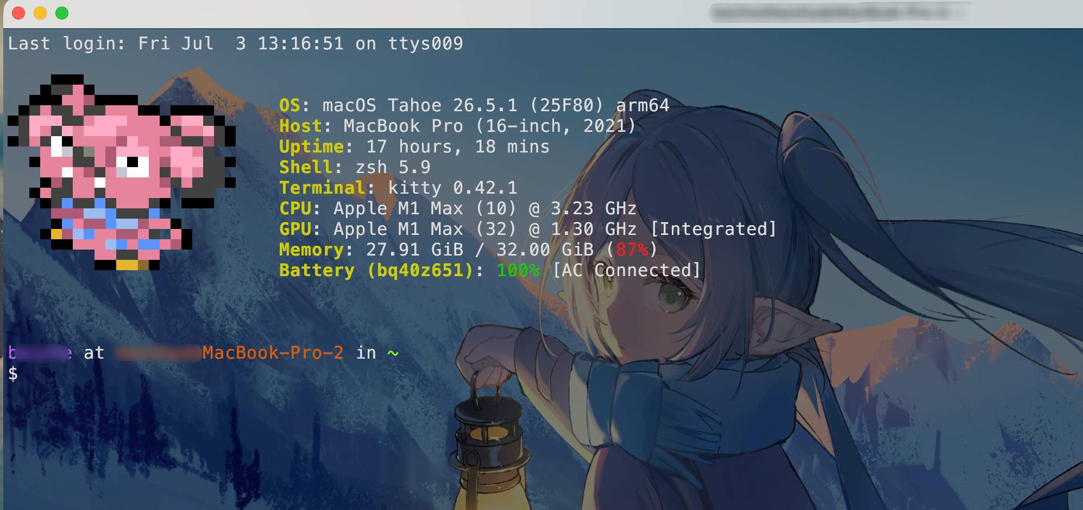This screenshot has width=1083, height=510.
Task: Click the Battery (bq40z651) label
Action: click(x=376, y=270)
